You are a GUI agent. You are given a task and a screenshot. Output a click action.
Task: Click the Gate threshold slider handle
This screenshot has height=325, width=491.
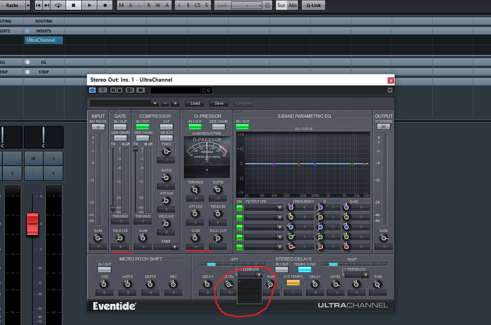tap(113, 208)
